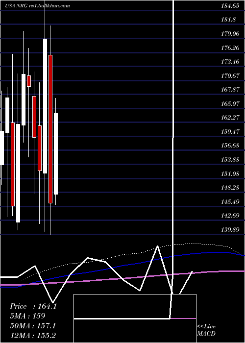Click the small red candle near 170.67
Viewport: 245px width, 343px height.
point(29,81)
